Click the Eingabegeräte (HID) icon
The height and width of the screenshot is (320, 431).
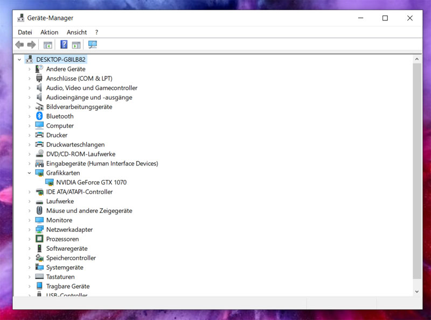(39, 163)
